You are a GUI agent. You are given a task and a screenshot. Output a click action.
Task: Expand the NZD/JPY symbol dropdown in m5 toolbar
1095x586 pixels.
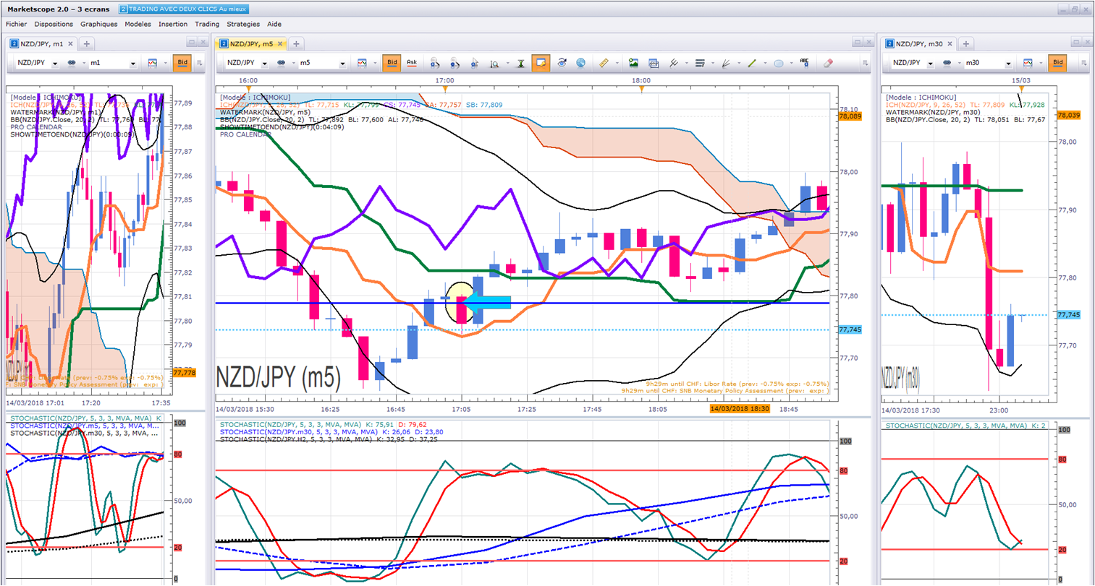(265, 64)
